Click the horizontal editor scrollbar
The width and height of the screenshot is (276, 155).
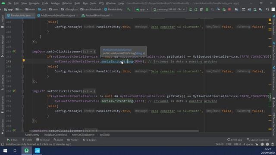pos(114,131)
